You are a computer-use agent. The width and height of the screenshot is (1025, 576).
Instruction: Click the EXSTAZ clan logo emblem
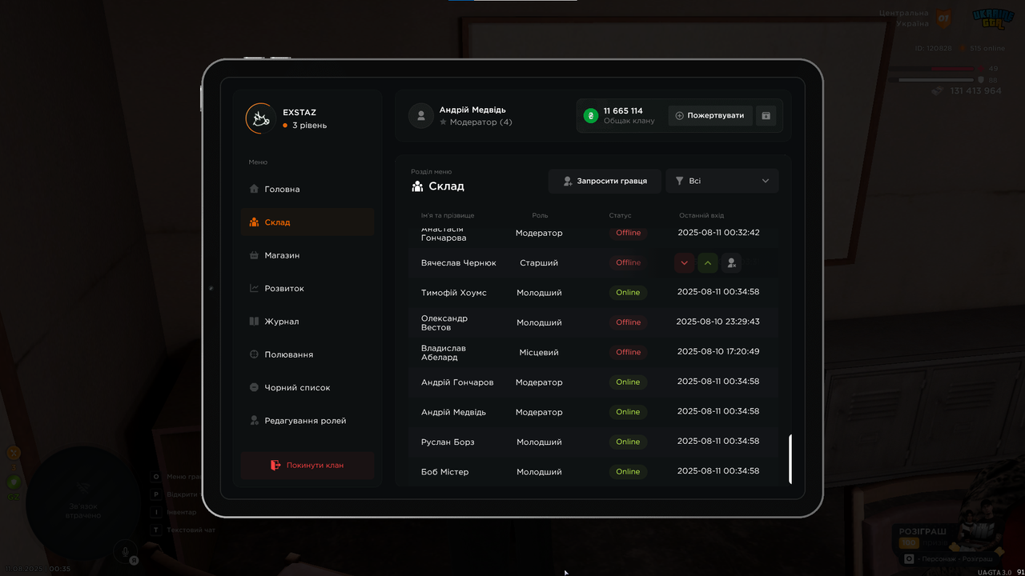click(260, 118)
